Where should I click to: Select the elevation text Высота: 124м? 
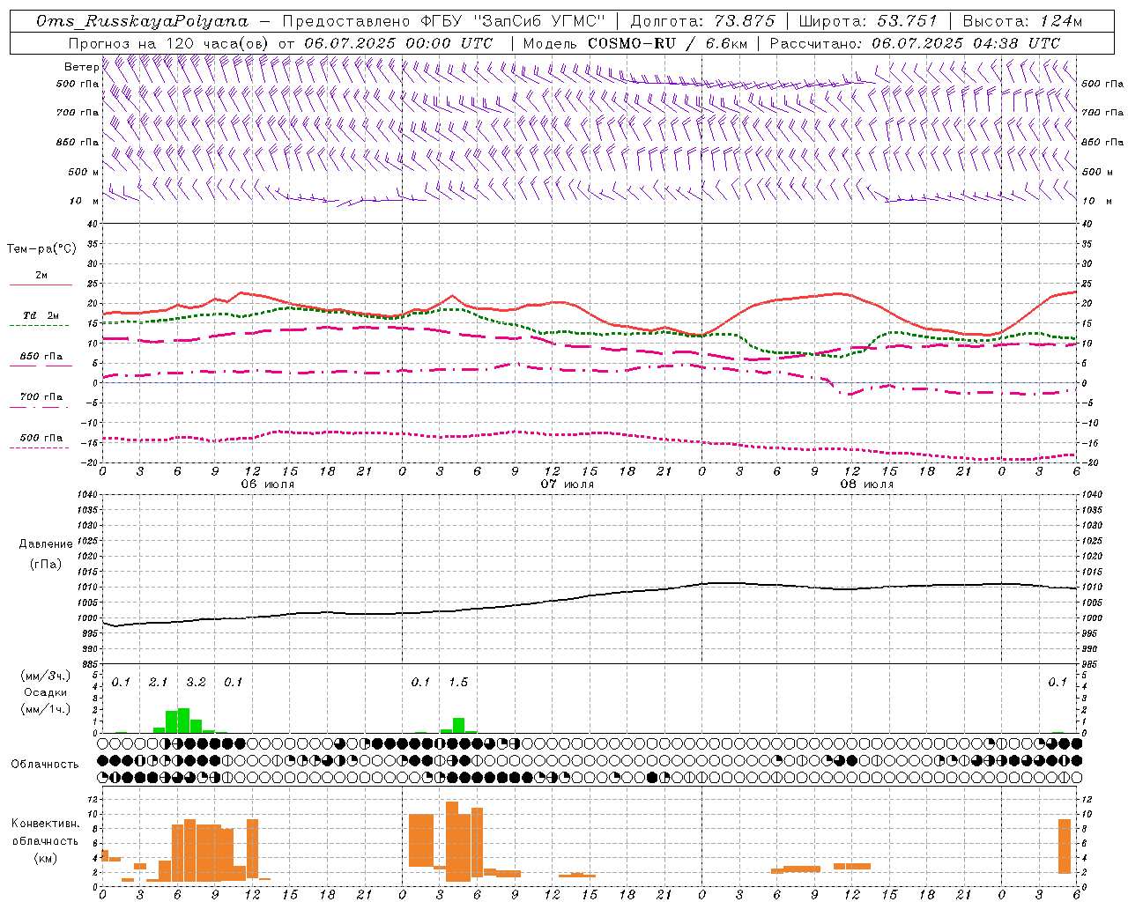click(x=1022, y=21)
